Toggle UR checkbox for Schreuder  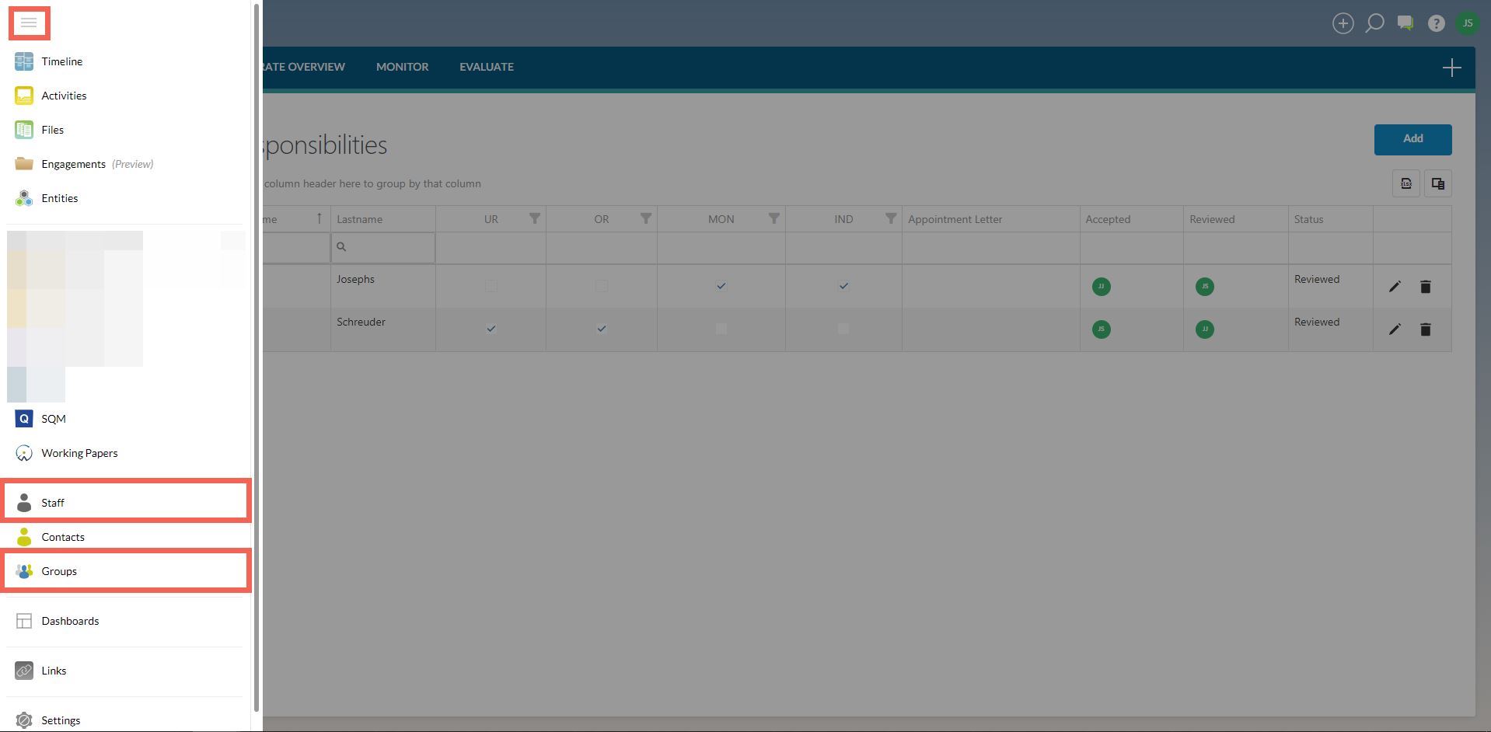pos(491,329)
